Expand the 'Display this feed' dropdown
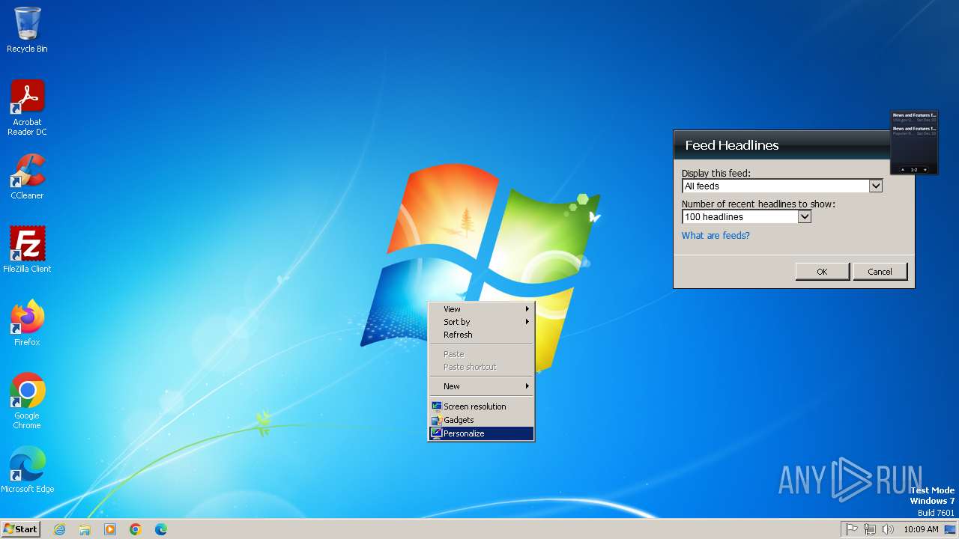 [x=875, y=186]
